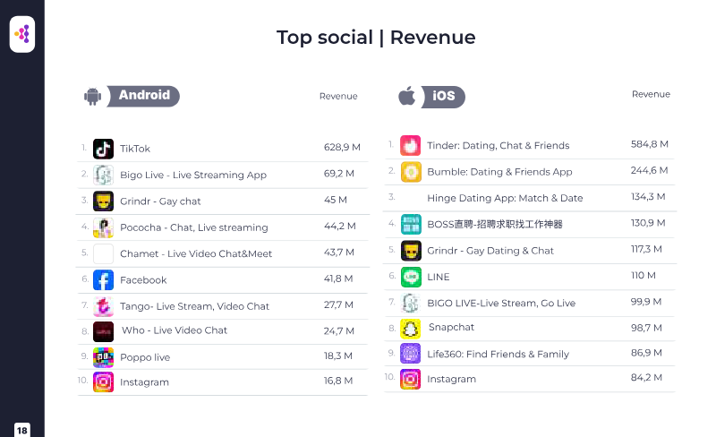
Task: Click the BOSS app icon in iOS list
Action: pyautogui.click(x=411, y=224)
